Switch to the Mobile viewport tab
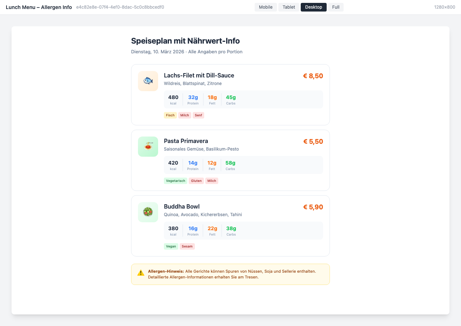 (x=266, y=7)
